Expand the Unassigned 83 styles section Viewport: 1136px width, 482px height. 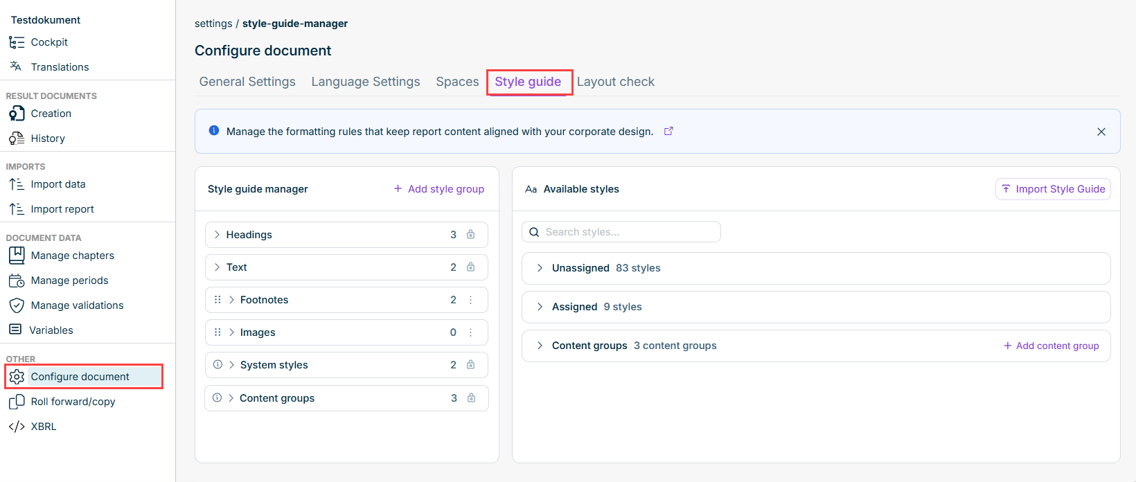pyautogui.click(x=540, y=268)
